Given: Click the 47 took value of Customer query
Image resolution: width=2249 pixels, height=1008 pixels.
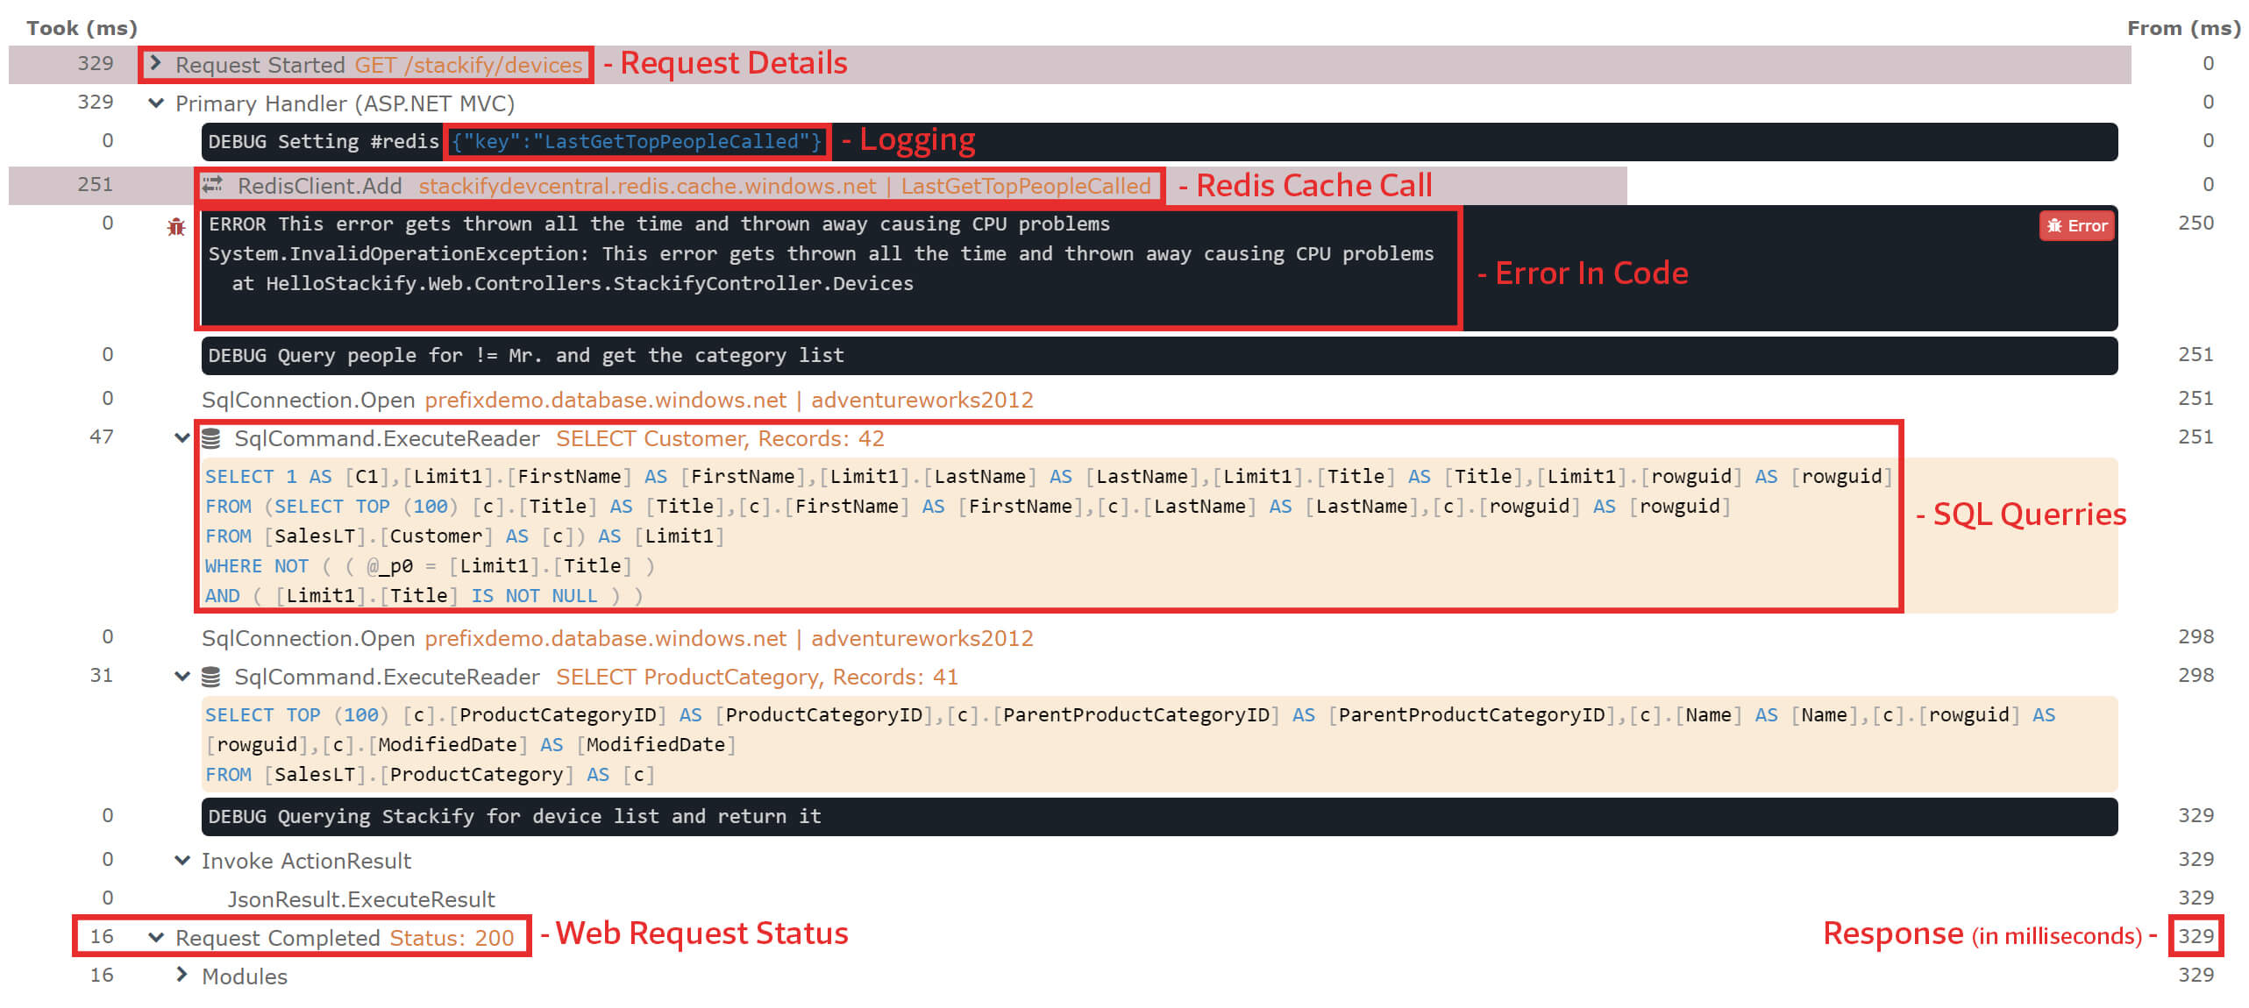Looking at the screenshot, I should [x=101, y=437].
